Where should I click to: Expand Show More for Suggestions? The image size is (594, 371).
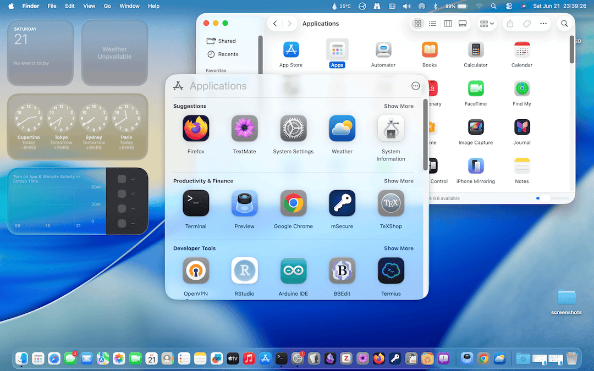(x=399, y=106)
